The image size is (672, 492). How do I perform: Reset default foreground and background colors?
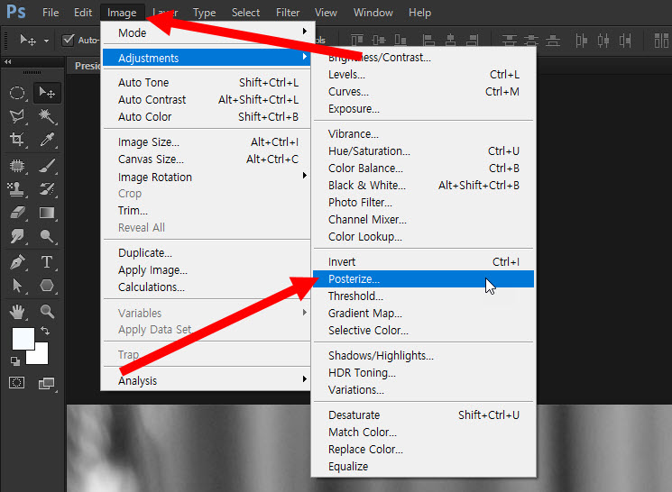pos(15,361)
